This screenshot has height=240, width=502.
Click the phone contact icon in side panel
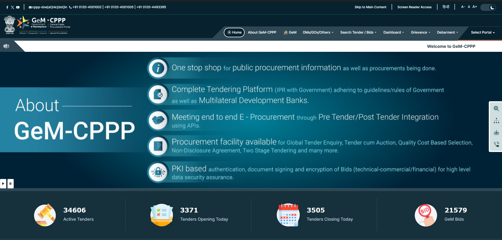coord(496,144)
